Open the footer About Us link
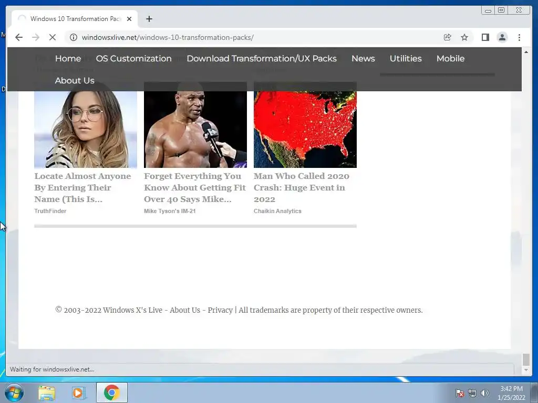The height and width of the screenshot is (403, 538). pos(185,310)
